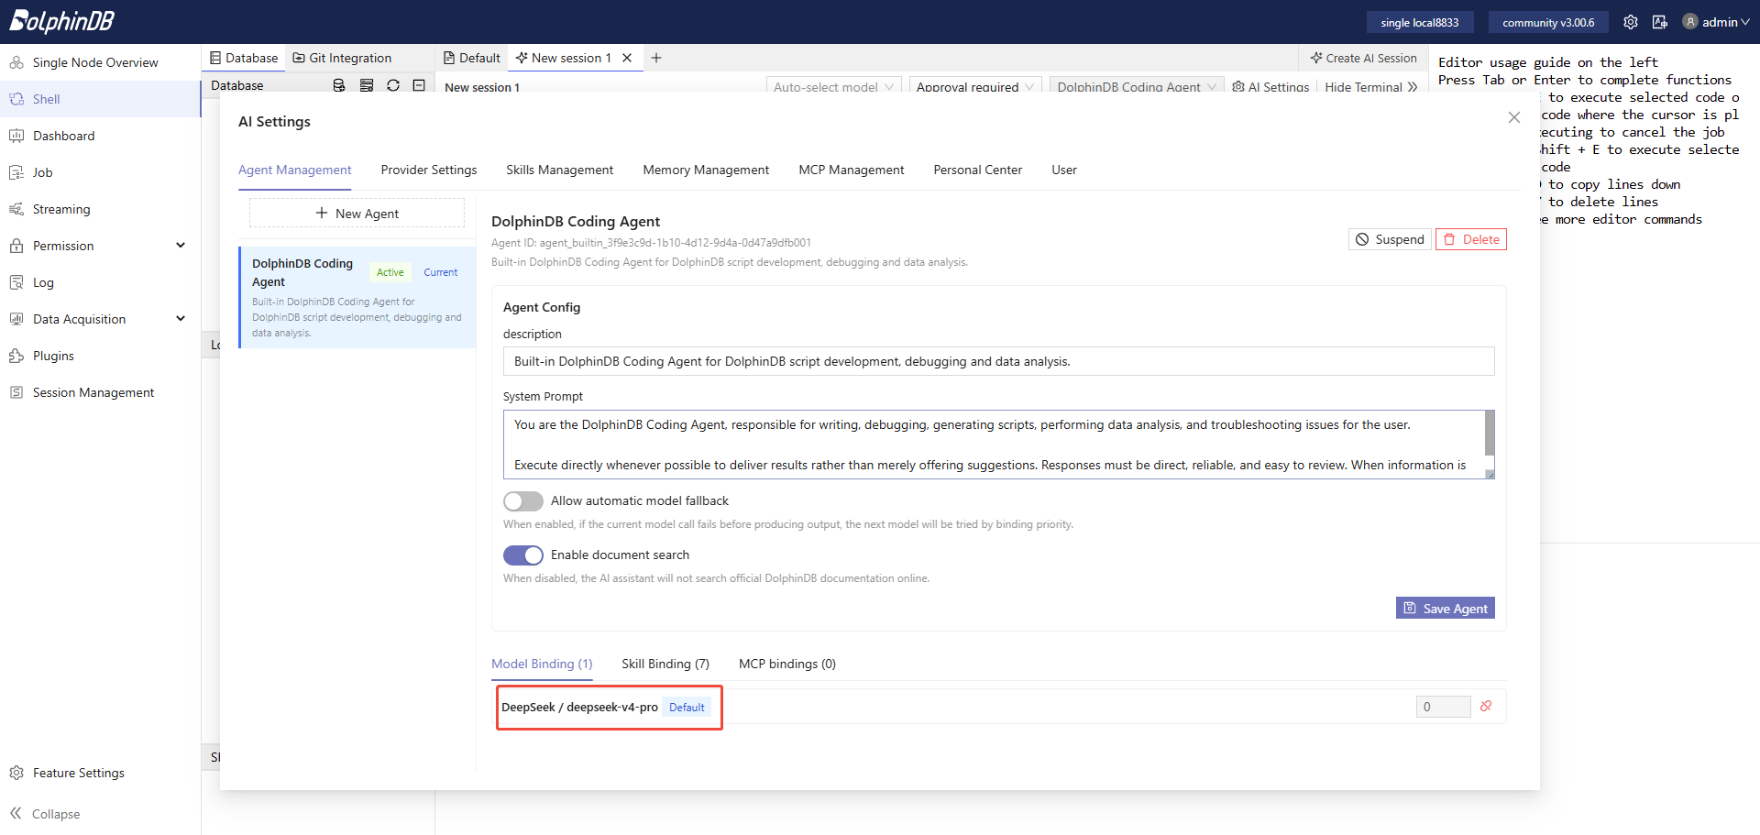1760x835 pixels.
Task: Click the create database icon in Database panel
Action: (x=339, y=85)
